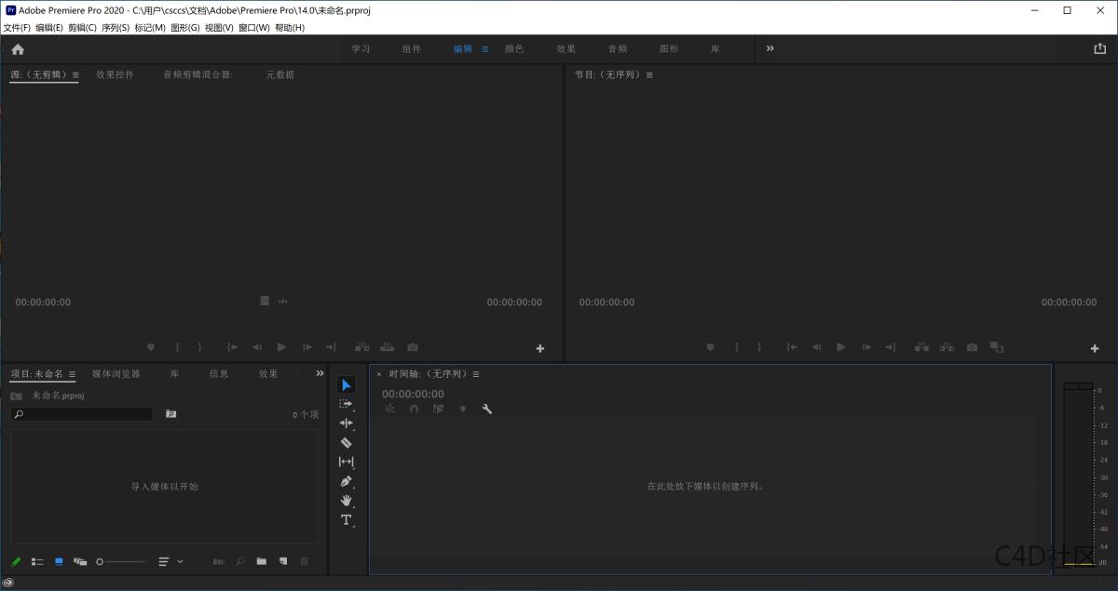Screen dimensions: 1118x591
Task: Click Program monitor Lift button
Action: click(x=921, y=347)
